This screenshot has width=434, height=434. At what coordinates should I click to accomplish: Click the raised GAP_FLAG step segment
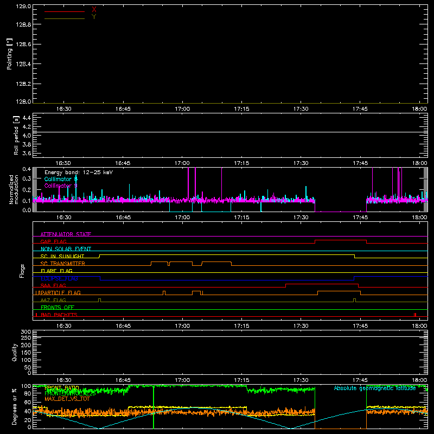[x=341, y=240]
